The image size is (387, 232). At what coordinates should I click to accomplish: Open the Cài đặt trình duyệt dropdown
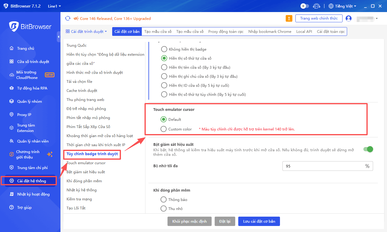click(86, 32)
